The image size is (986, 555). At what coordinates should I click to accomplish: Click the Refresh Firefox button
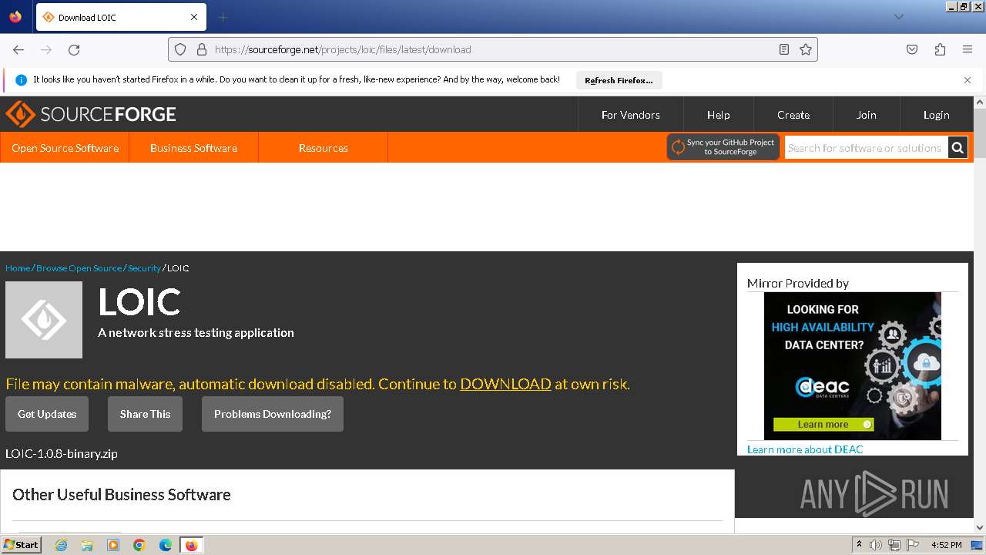coord(619,80)
